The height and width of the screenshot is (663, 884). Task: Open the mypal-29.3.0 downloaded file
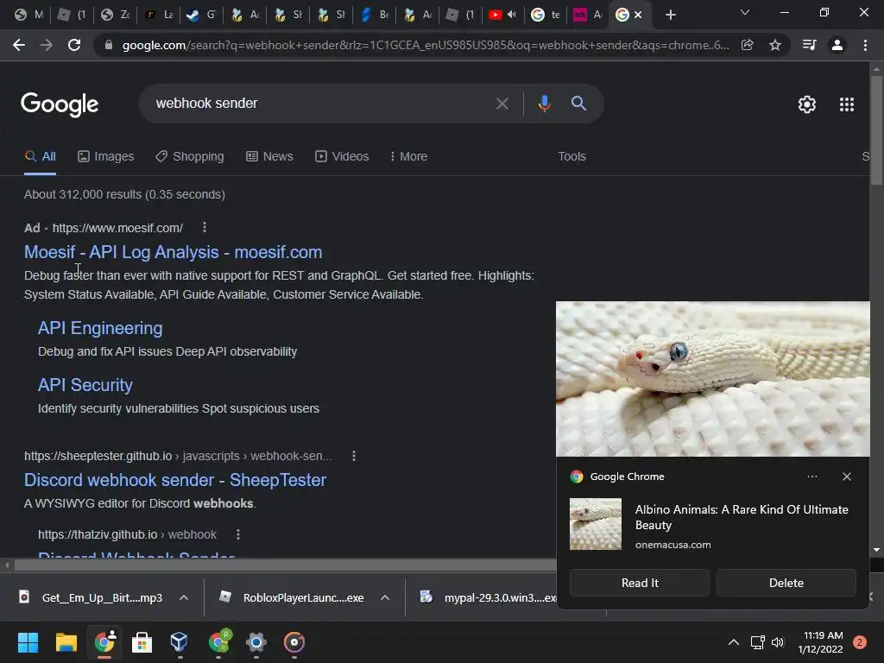coord(489,597)
